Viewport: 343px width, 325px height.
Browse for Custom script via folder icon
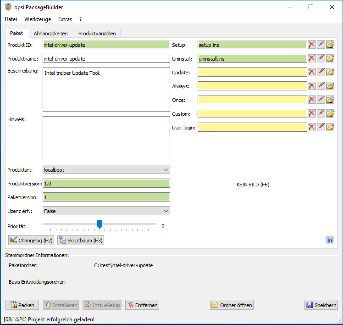(330, 114)
